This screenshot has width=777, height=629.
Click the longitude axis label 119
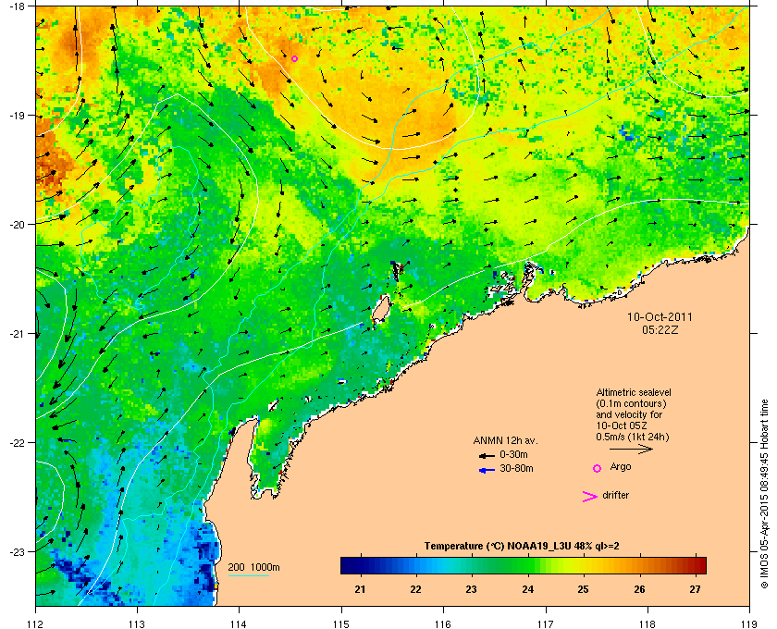749,624
